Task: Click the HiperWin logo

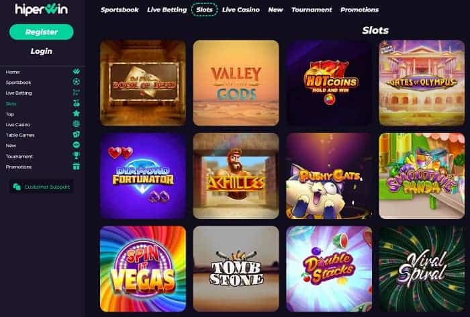Action: point(42,9)
